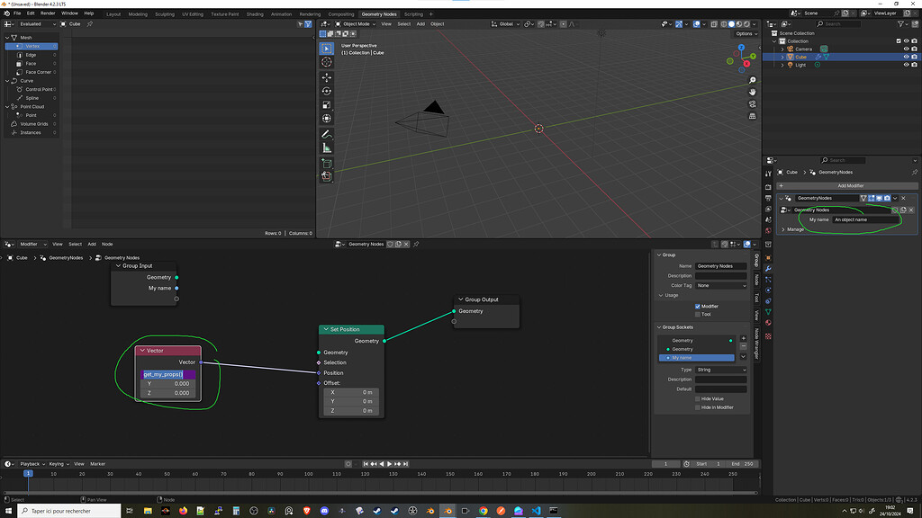Enable the Hide in Modifier checkbox
The height and width of the screenshot is (518, 922).
point(698,407)
